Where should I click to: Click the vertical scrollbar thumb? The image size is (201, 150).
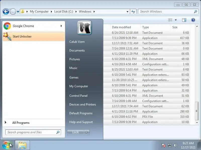pos(197,111)
